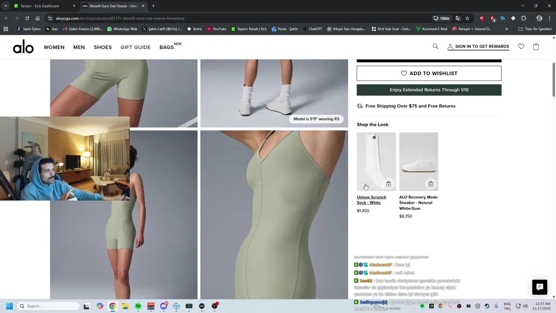This screenshot has height=313, width=556.
Task: Open WhatsApp Web bookmark
Action: pos(122,29)
